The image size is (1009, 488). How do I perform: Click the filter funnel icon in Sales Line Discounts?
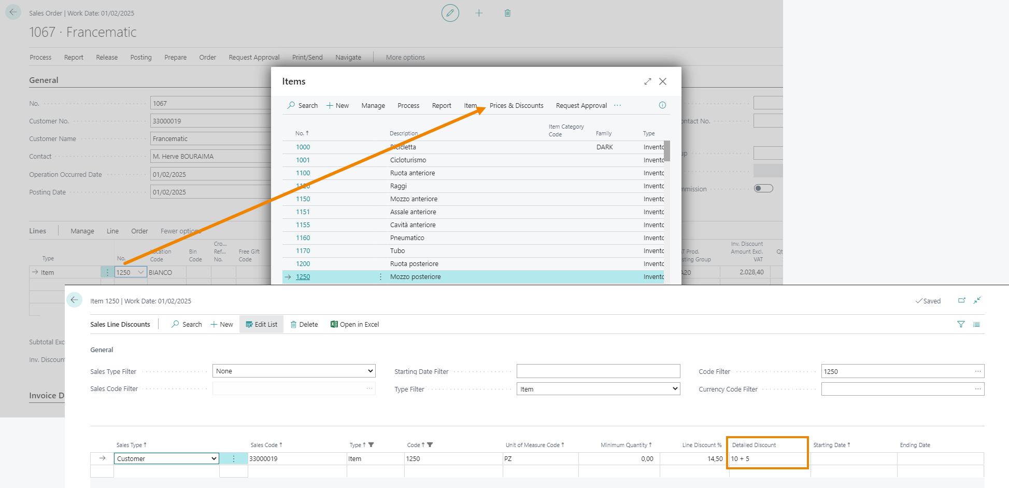(961, 324)
